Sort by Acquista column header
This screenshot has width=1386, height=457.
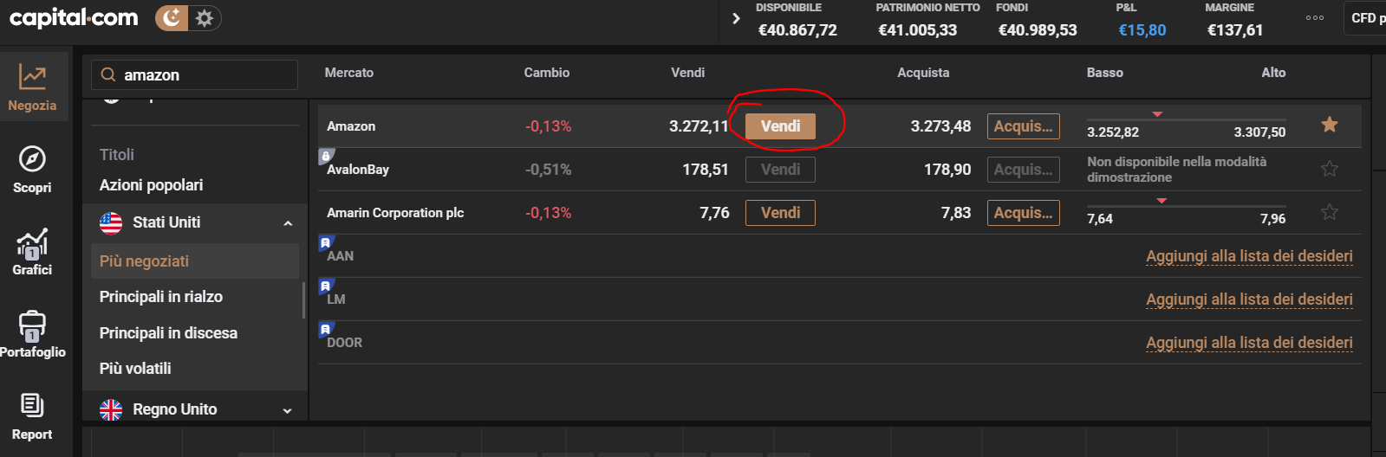pyautogui.click(x=923, y=73)
